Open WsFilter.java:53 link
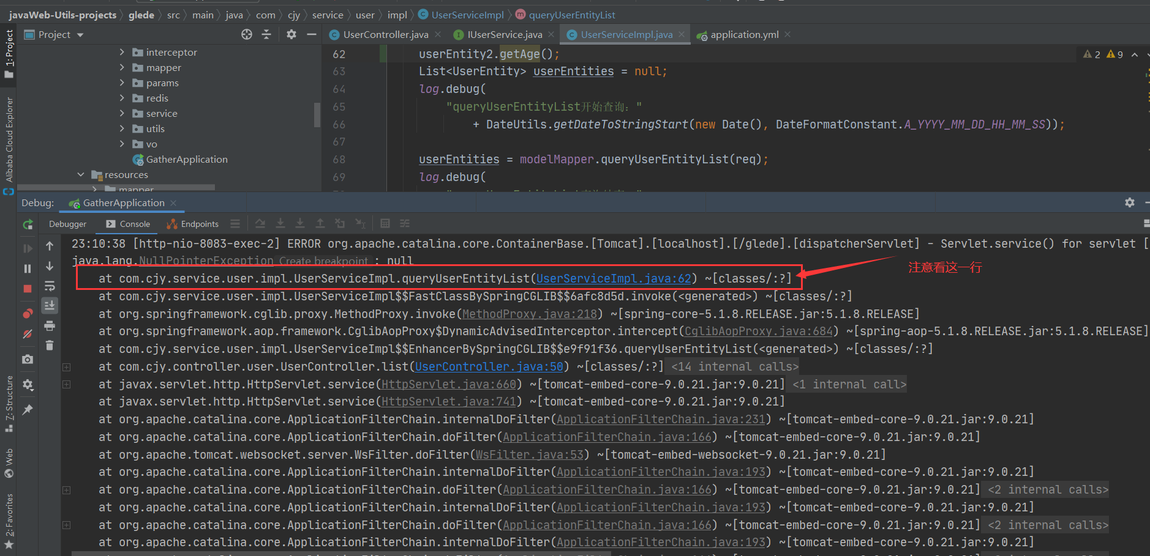This screenshot has width=1150, height=556. (x=529, y=454)
